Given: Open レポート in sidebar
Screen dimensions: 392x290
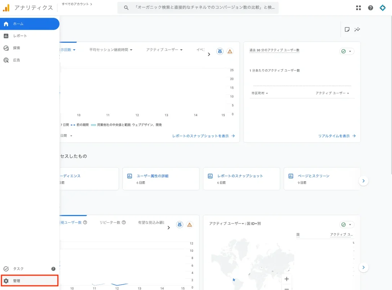Looking at the screenshot, I should pos(29,36).
